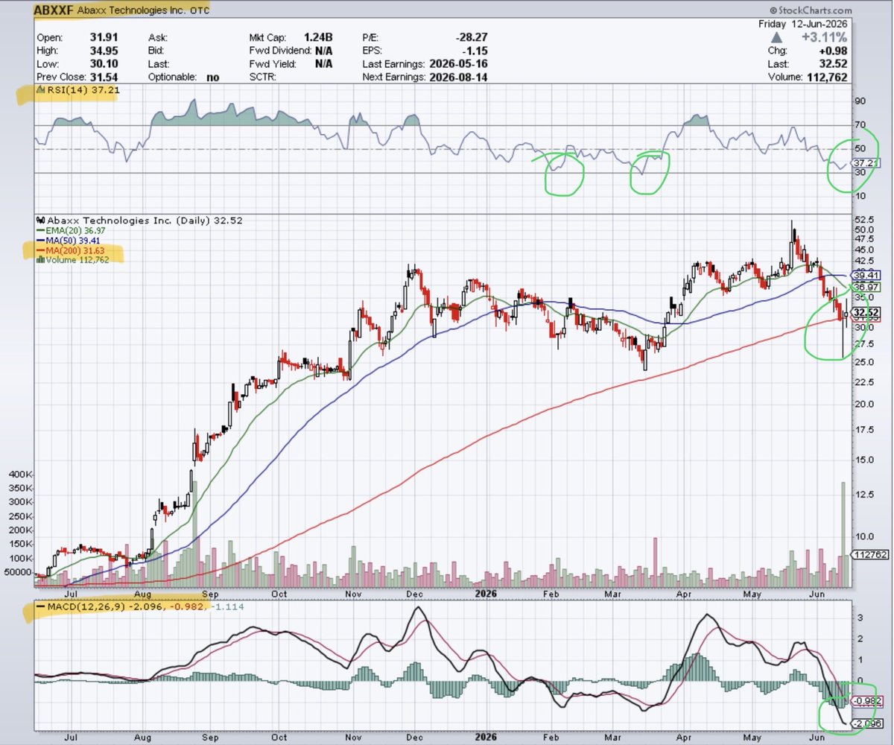Click the RSI 90 level axis label
Image resolution: width=894 pixels, height=745 pixels.
(862, 101)
